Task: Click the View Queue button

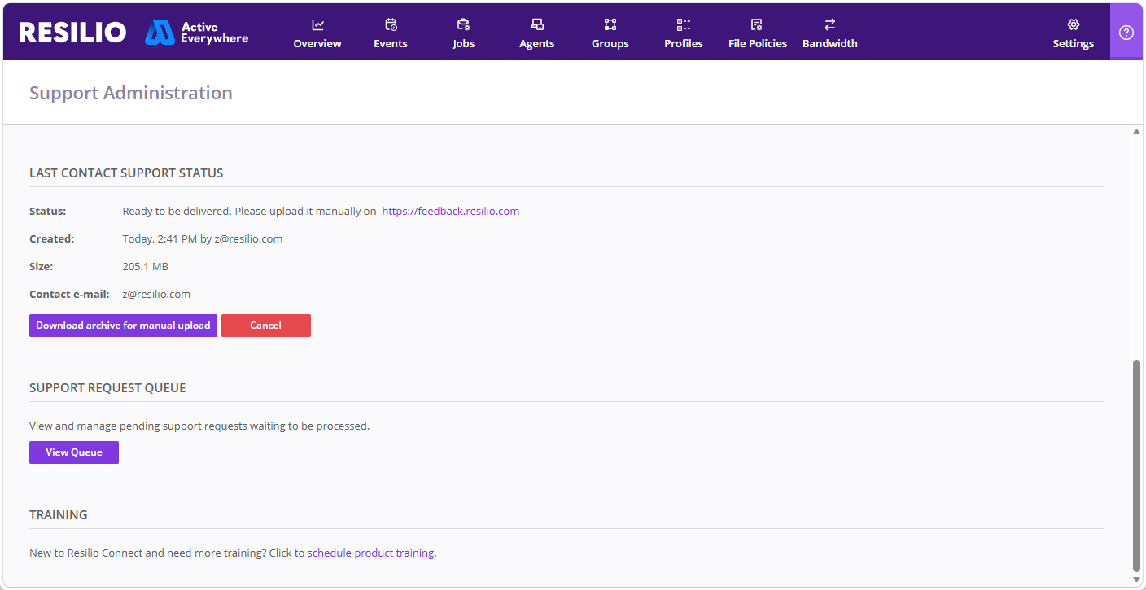Action: point(74,452)
